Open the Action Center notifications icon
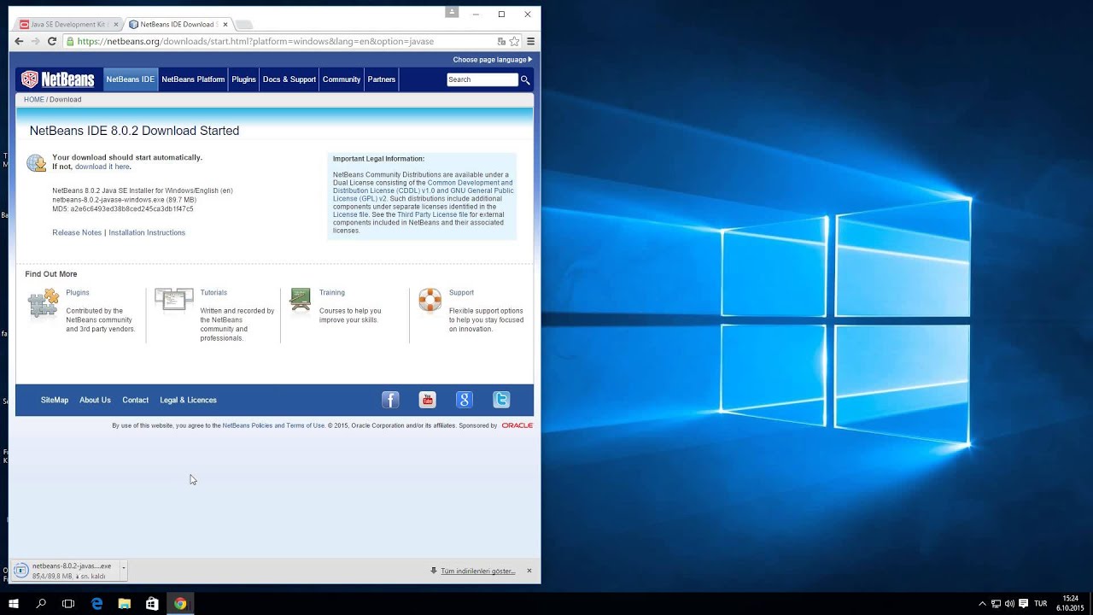Image resolution: width=1093 pixels, height=615 pixels. pyautogui.click(x=1023, y=603)
